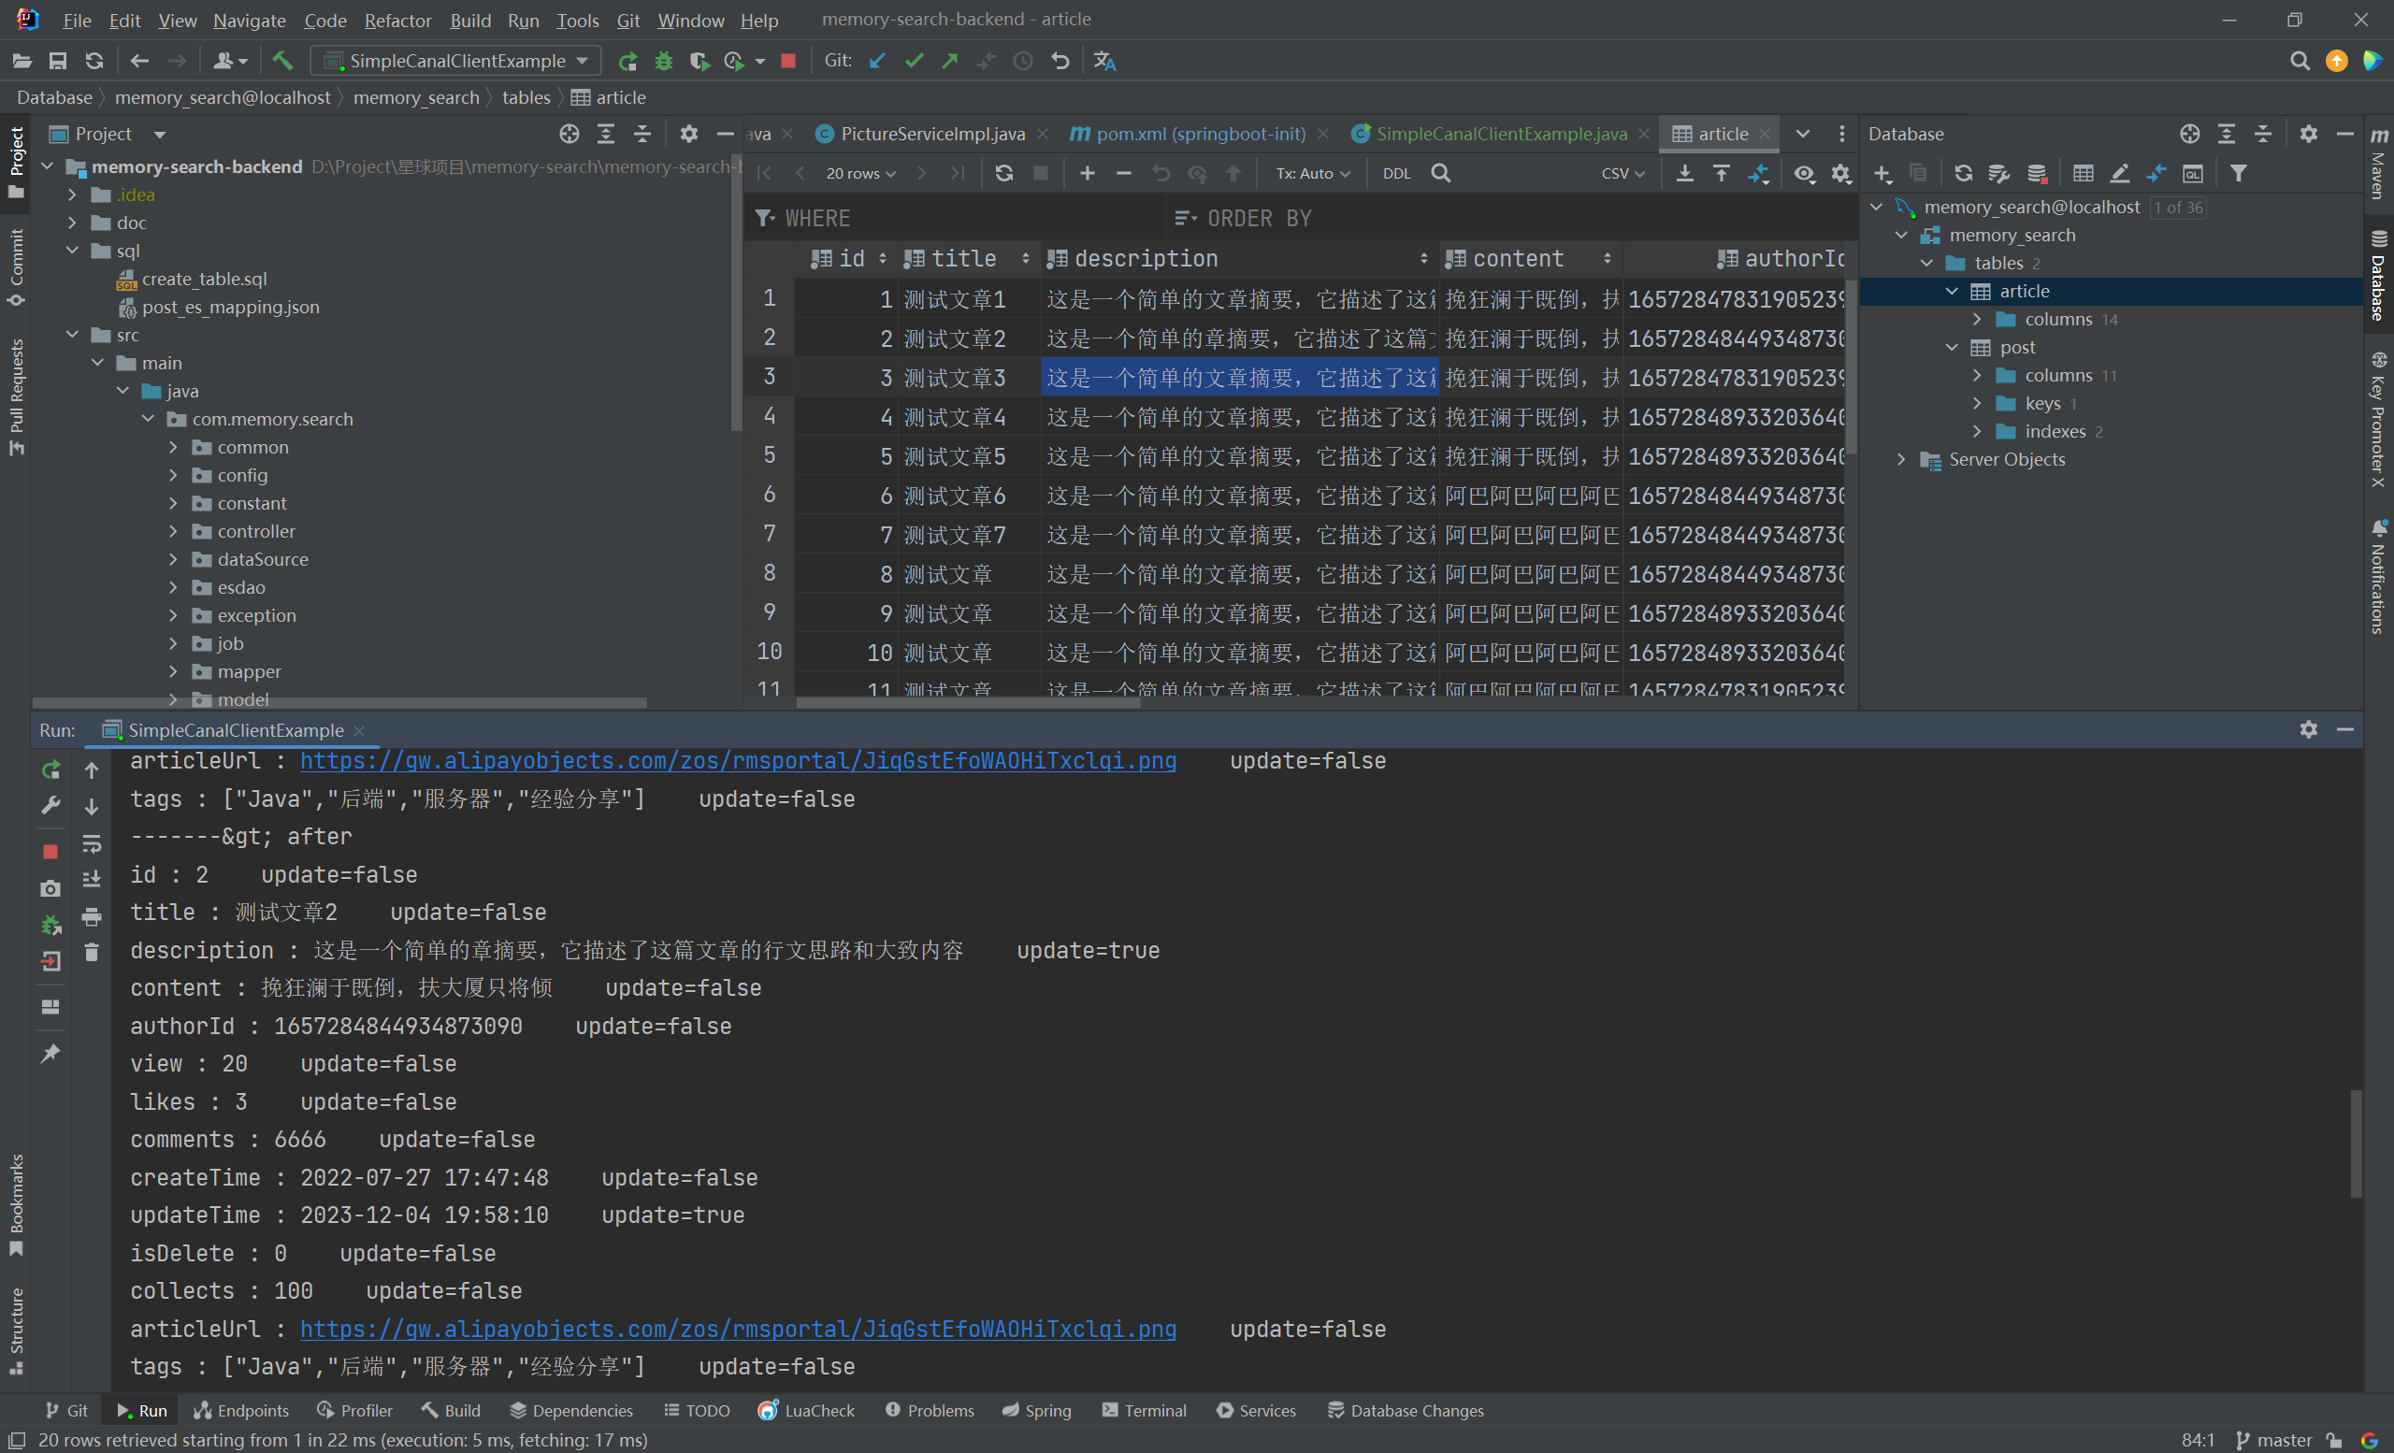Click the Build Project hammer icon
Screen dimensions: 2394x1453
[x=281, y=60]
